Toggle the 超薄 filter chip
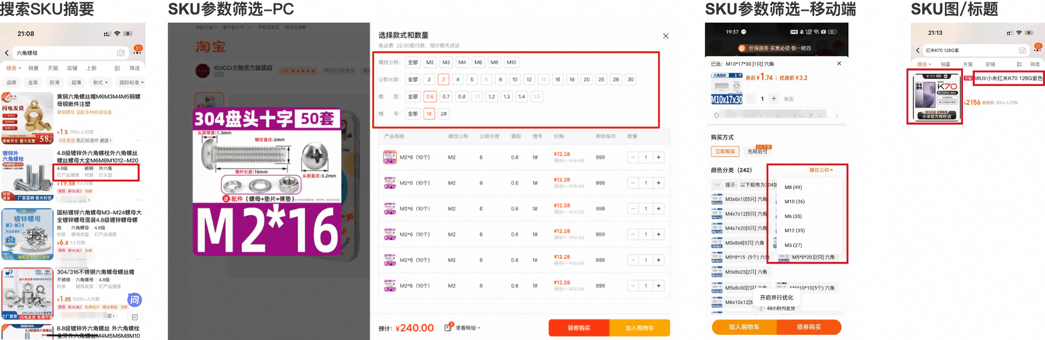Viewport: 1045px width, 340px height. [76, 82]
